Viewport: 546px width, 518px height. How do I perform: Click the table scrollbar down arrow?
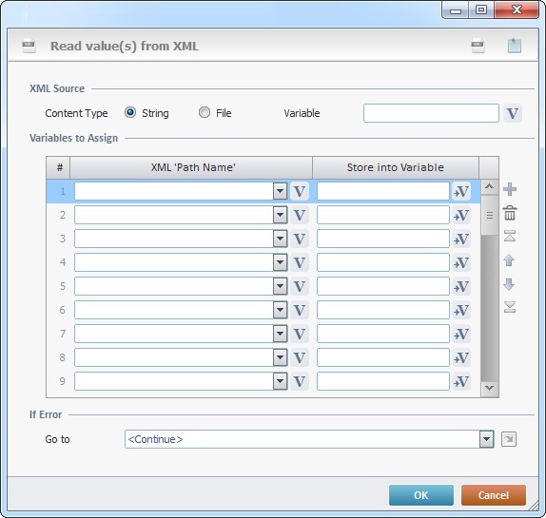tap(489, 388)
